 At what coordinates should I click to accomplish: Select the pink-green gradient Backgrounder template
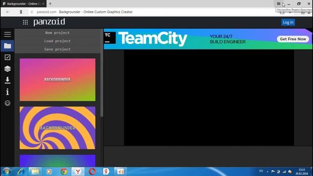coord(58,80)
